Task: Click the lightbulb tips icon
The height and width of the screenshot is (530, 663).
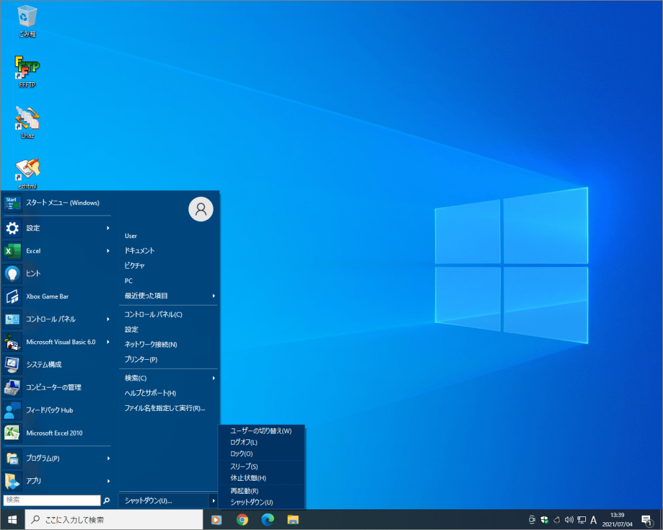Action: click(12, 274)
